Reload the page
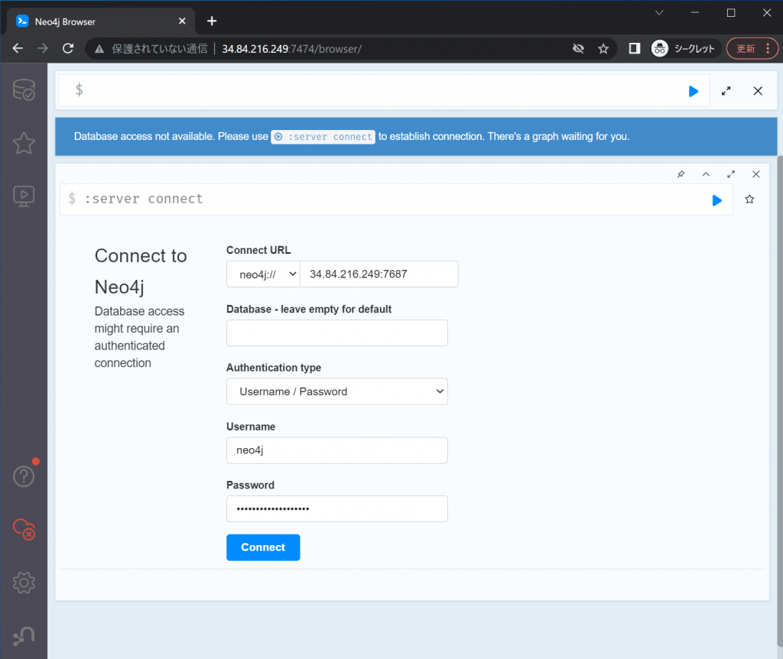This screenshot has width=783, height=659. click(68, 48)
